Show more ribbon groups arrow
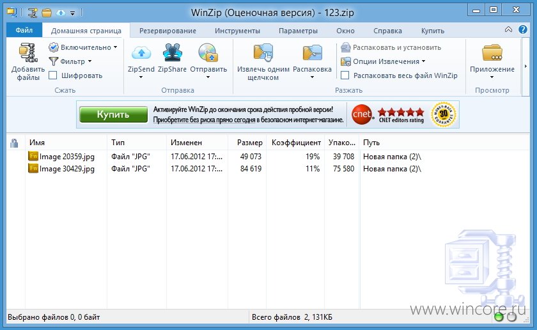The height and width of the screenshot is (330, 537). [525, 66]
